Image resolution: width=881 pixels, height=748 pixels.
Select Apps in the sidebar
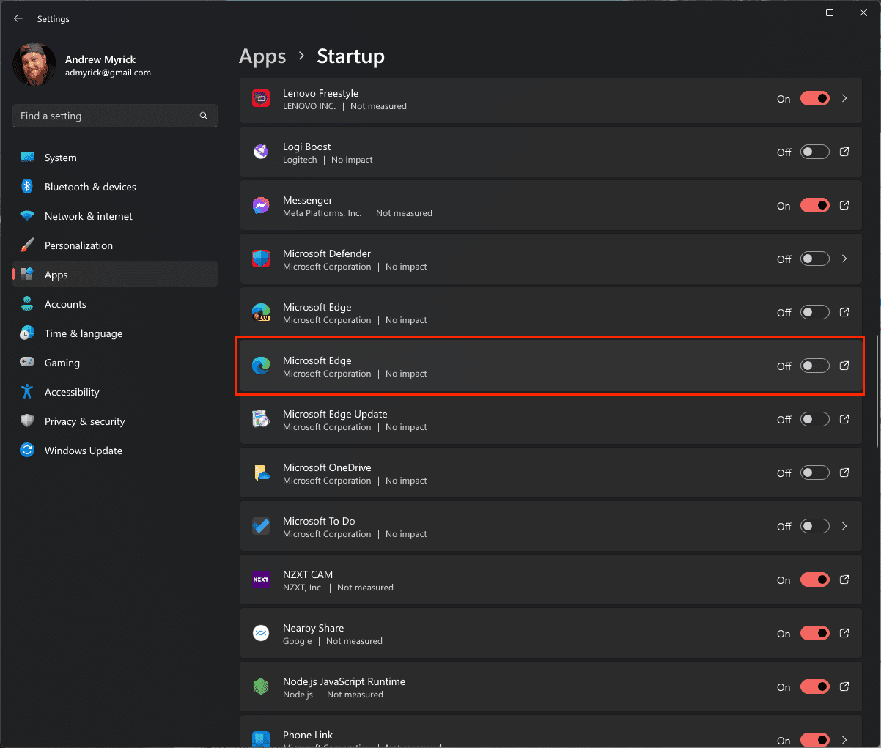click(115, 275)
